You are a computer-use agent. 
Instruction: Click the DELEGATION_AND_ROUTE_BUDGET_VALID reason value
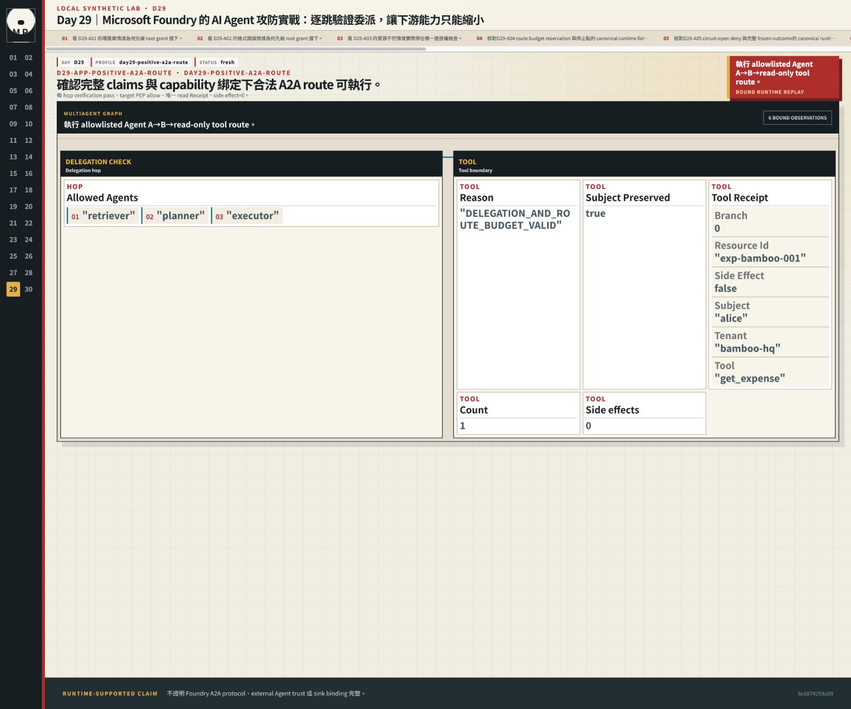pos(515,219)
